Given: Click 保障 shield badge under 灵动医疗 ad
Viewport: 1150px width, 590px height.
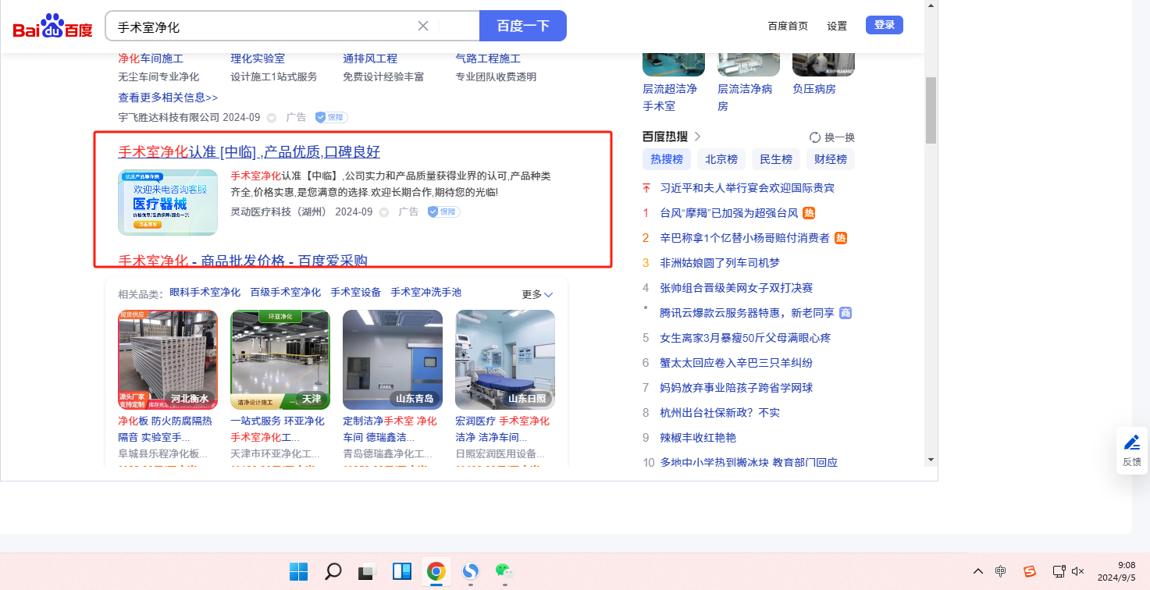Looking at the screenshot, I should point(443,211).
